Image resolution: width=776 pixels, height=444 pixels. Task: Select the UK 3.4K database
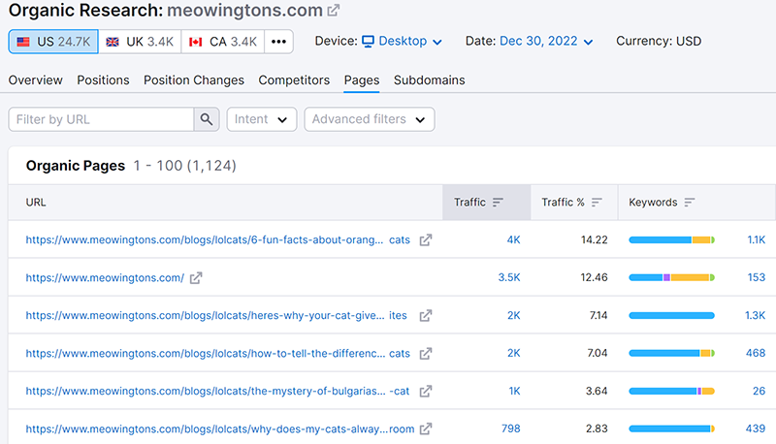click(x=140, y=42)
